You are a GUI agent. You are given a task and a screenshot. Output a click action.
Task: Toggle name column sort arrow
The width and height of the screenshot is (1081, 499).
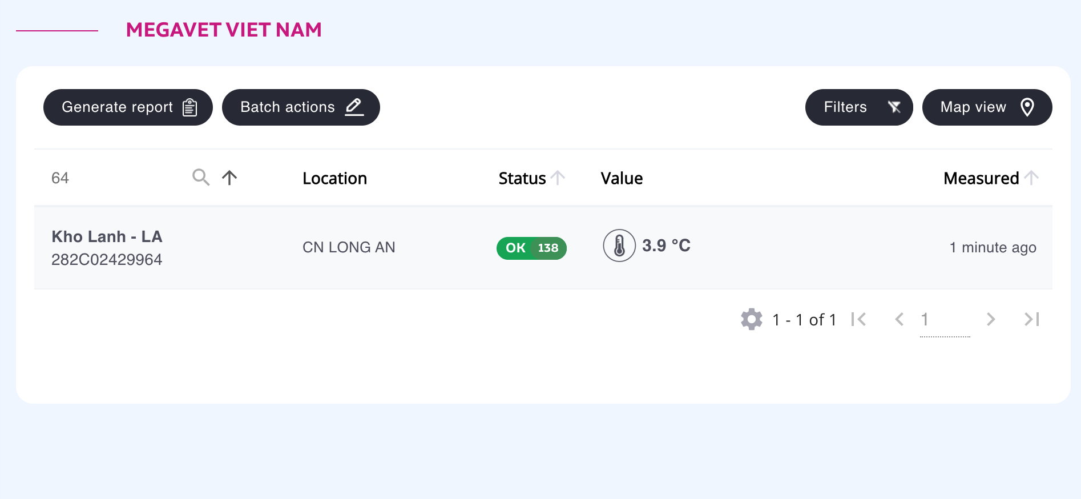[229, 178]
